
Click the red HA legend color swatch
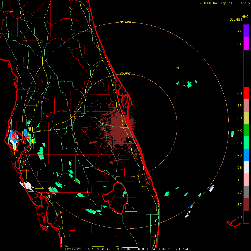246,93
